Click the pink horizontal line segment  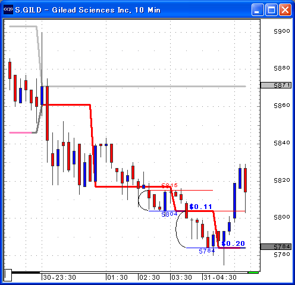click(21, 132)
